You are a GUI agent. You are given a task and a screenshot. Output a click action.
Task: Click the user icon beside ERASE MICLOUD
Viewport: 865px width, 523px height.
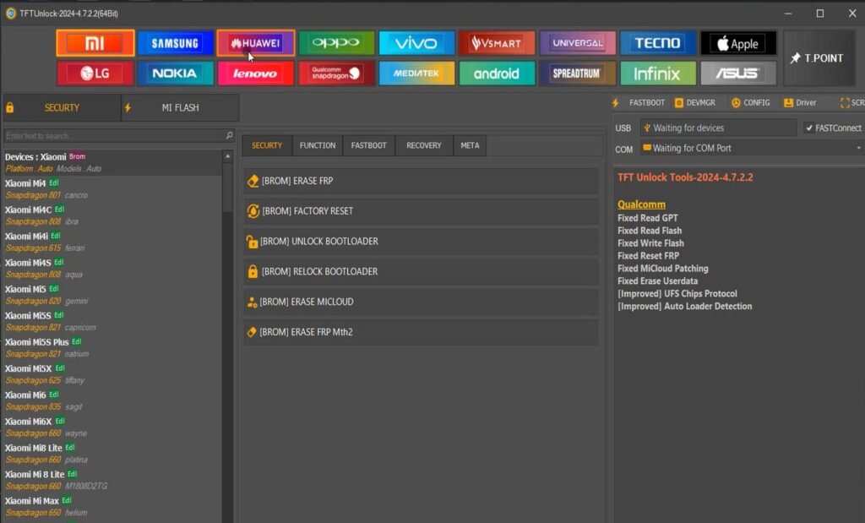pos(252,302)
